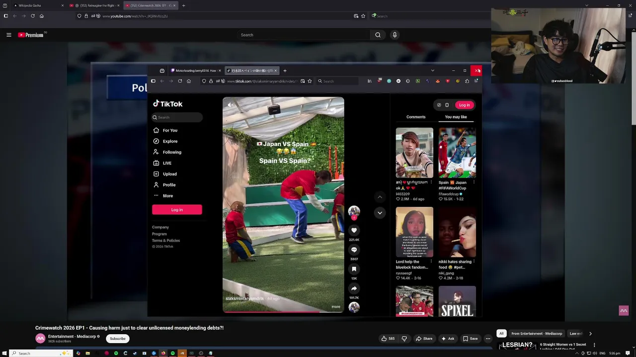Go to the next video with down chevron
The height and width of the screenshot is (357, 636).
380,213
